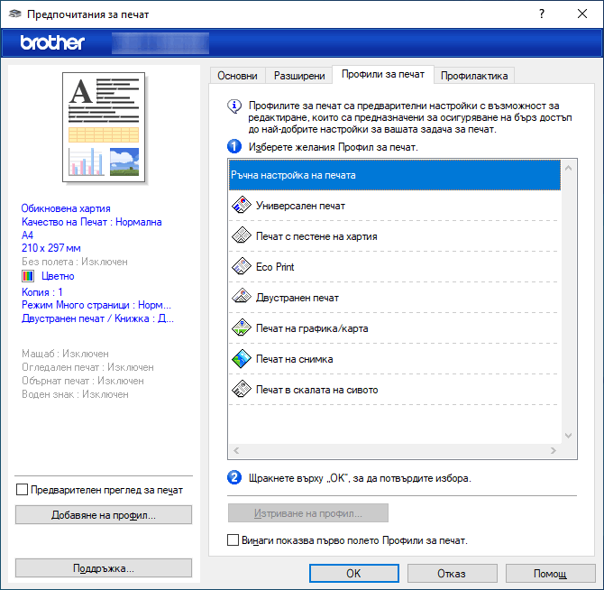Click the A4 paper size text
604x590 pixels.
(x=27, y=235)
